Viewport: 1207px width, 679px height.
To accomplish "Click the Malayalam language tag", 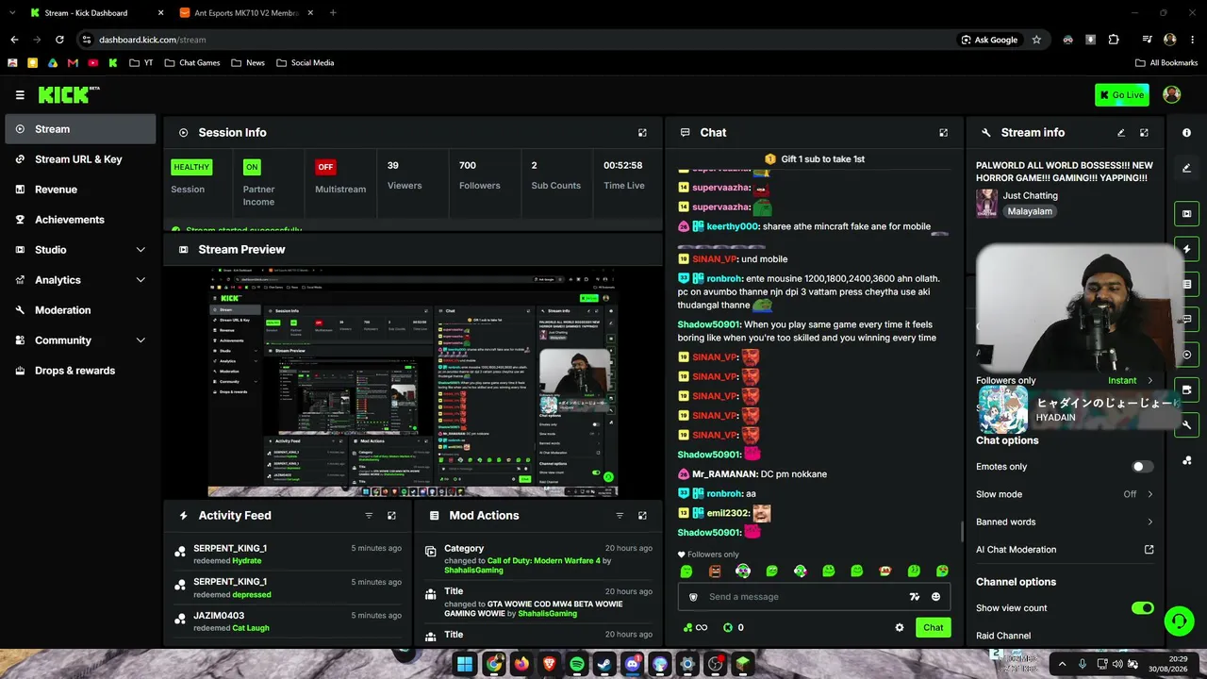I will point(1030,211).
